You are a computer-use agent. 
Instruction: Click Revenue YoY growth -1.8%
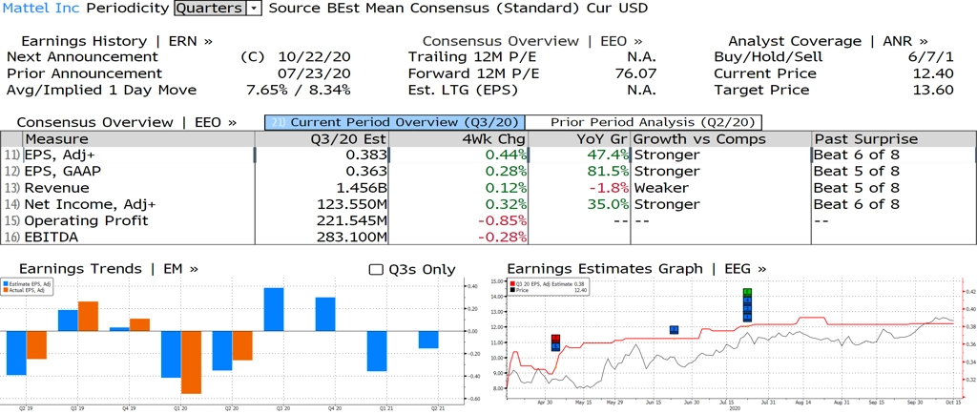[607, 188]
